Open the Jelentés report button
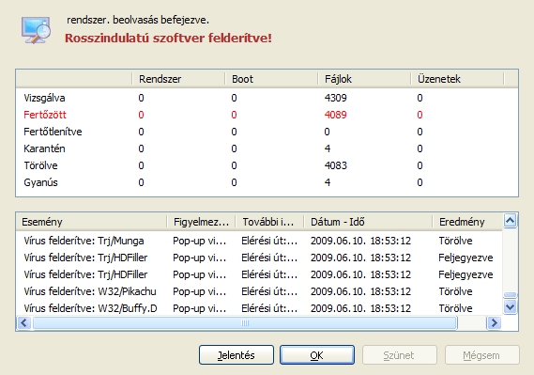The image size is (534, 375). pos(236,355)
